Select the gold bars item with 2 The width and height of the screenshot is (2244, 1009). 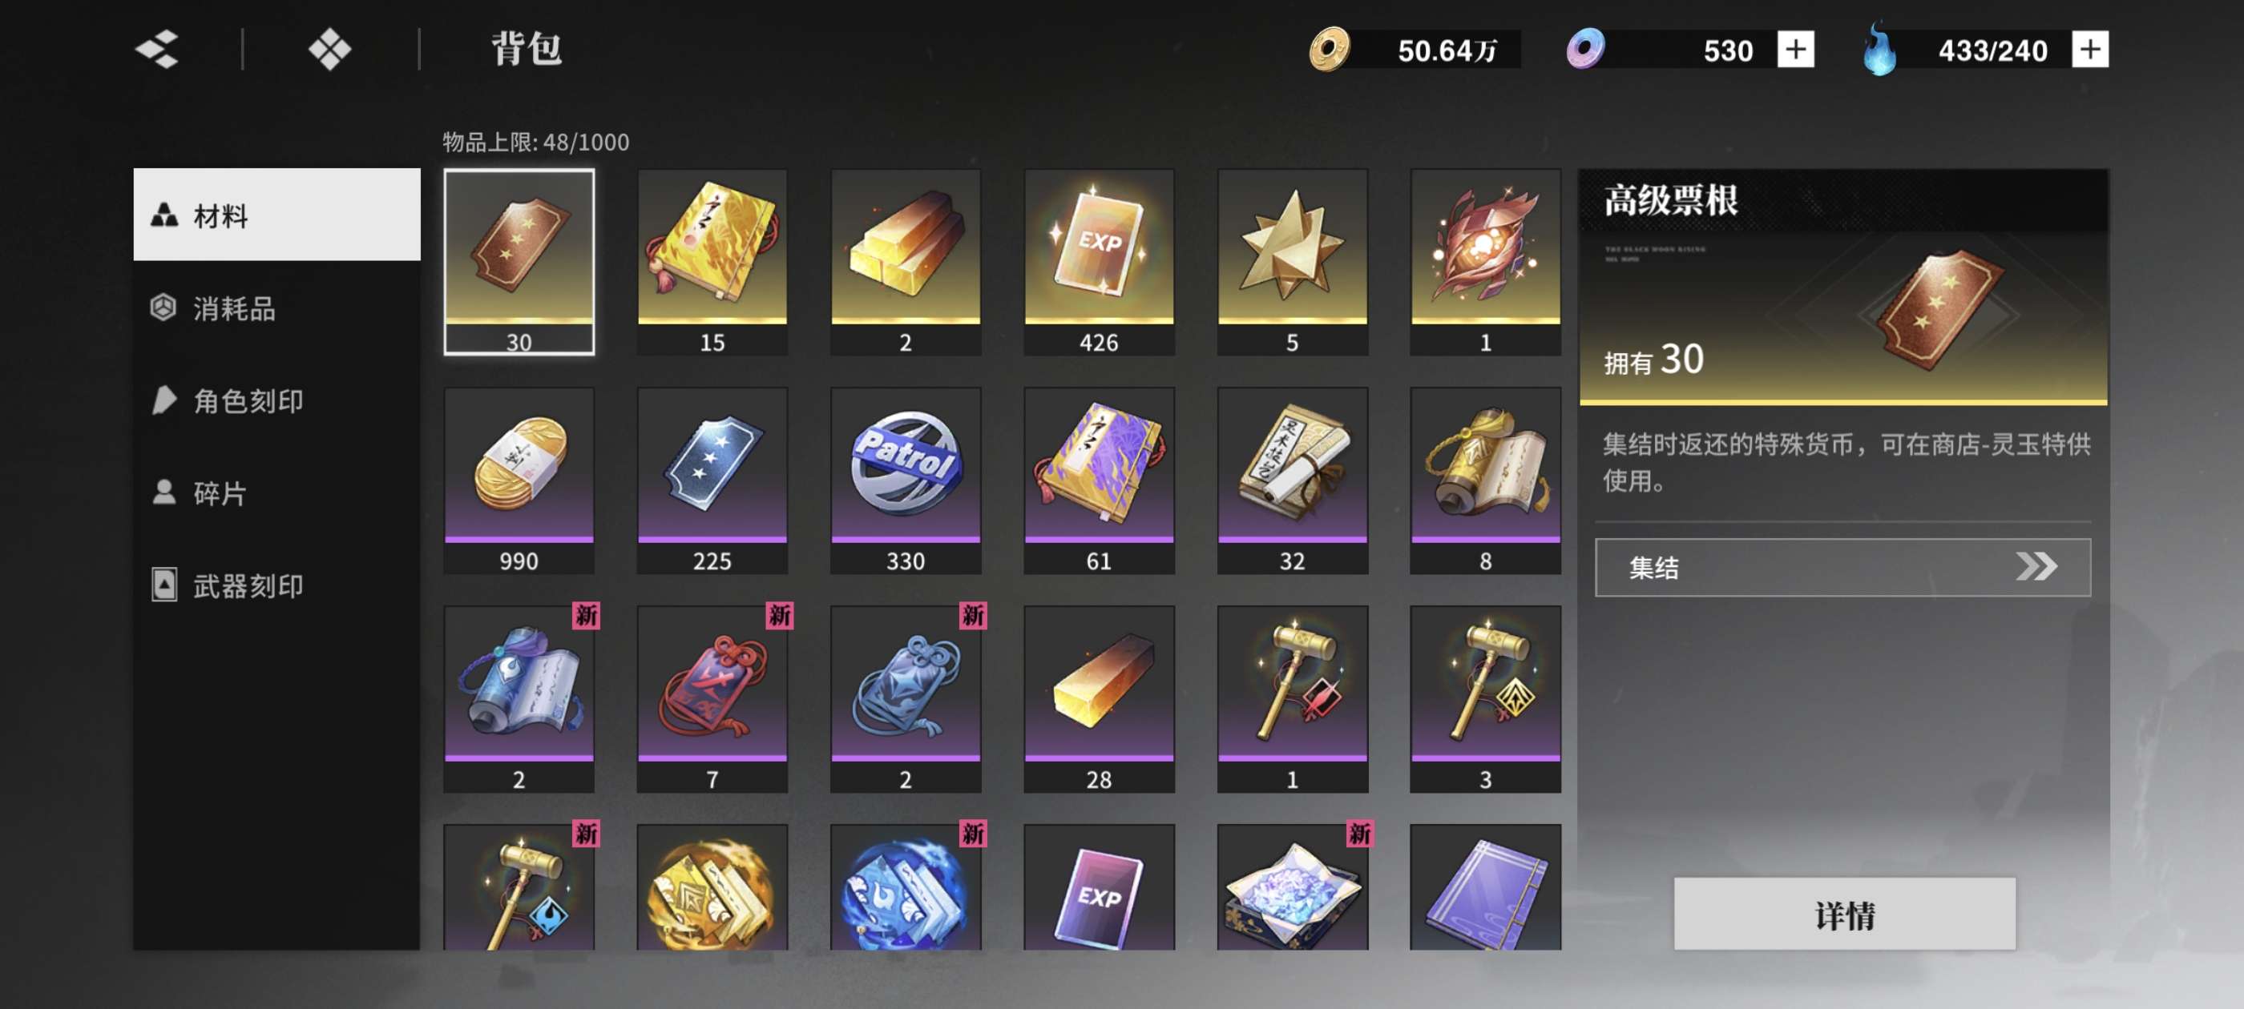pyautogui.click(x=905, y=262)
